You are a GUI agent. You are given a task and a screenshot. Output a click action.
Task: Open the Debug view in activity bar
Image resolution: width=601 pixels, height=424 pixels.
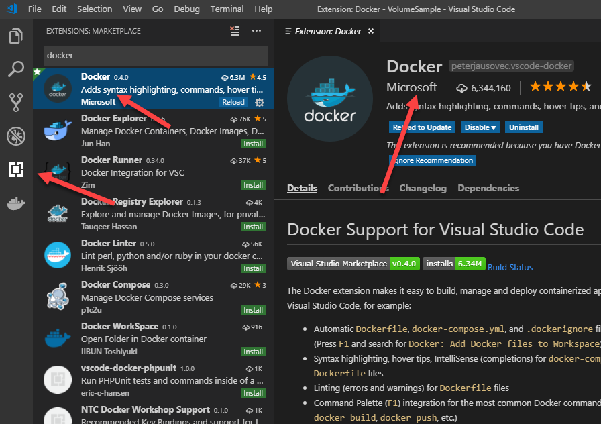tap(16, 136)
